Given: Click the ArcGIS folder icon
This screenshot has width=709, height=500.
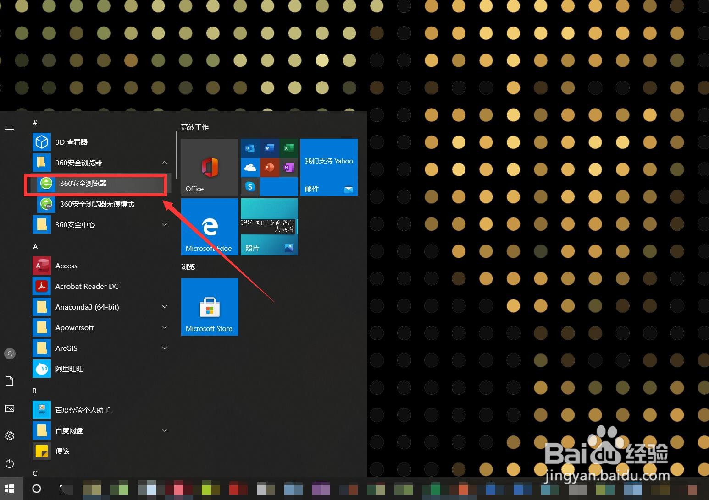Looking at the screenshot, I should pos(42,348).
